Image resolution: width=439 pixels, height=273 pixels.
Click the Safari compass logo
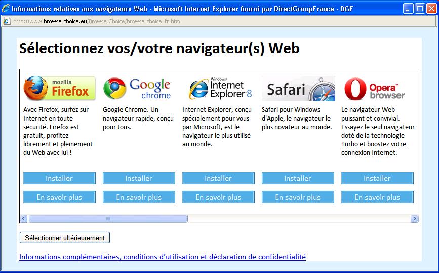(298, 89)
